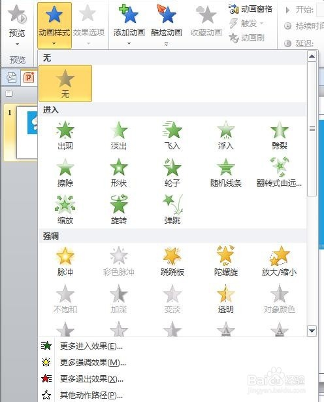Apply the 加深 darken emphasis

(119, 299)
